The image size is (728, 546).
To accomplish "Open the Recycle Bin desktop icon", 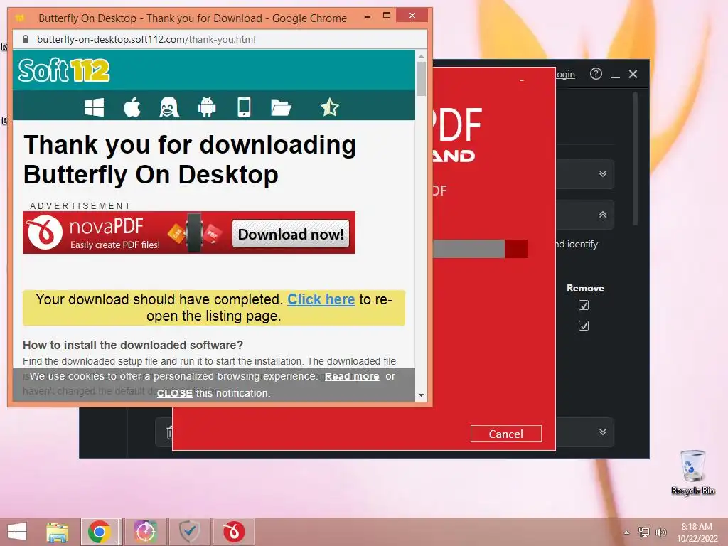I will click(x=692, y=472).
